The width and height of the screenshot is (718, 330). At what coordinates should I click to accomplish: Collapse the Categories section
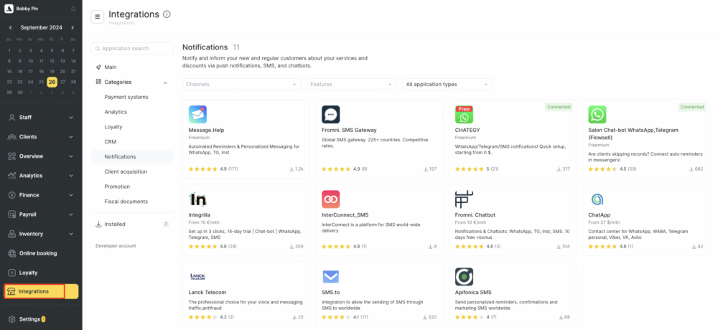pos(165,82)
